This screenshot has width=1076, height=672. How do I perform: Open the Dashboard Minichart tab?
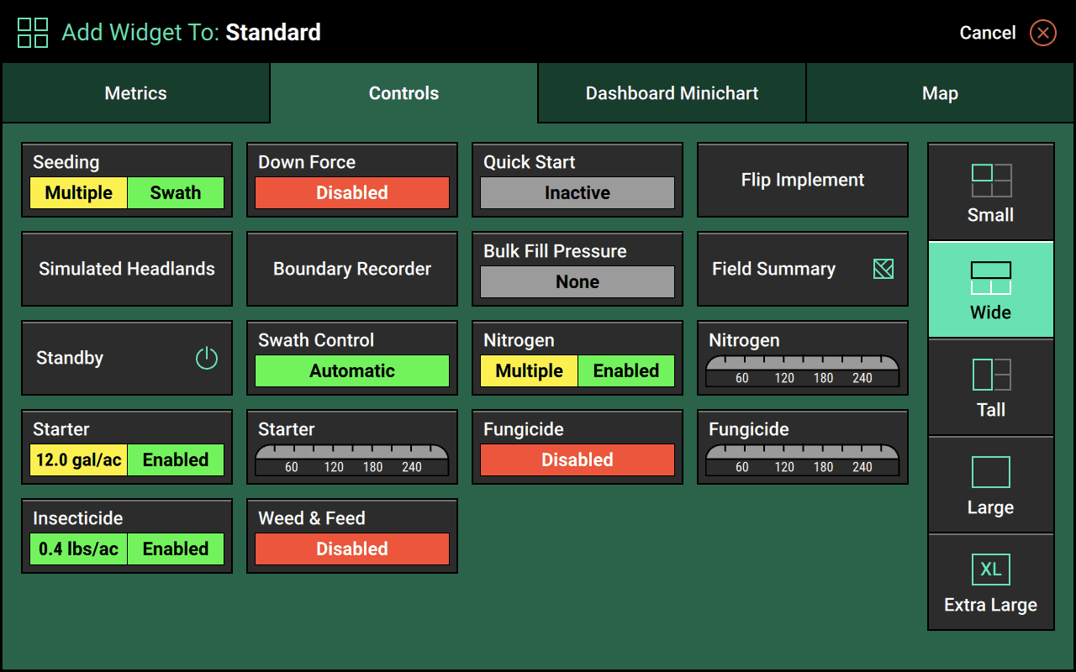[x=672, y=93]
